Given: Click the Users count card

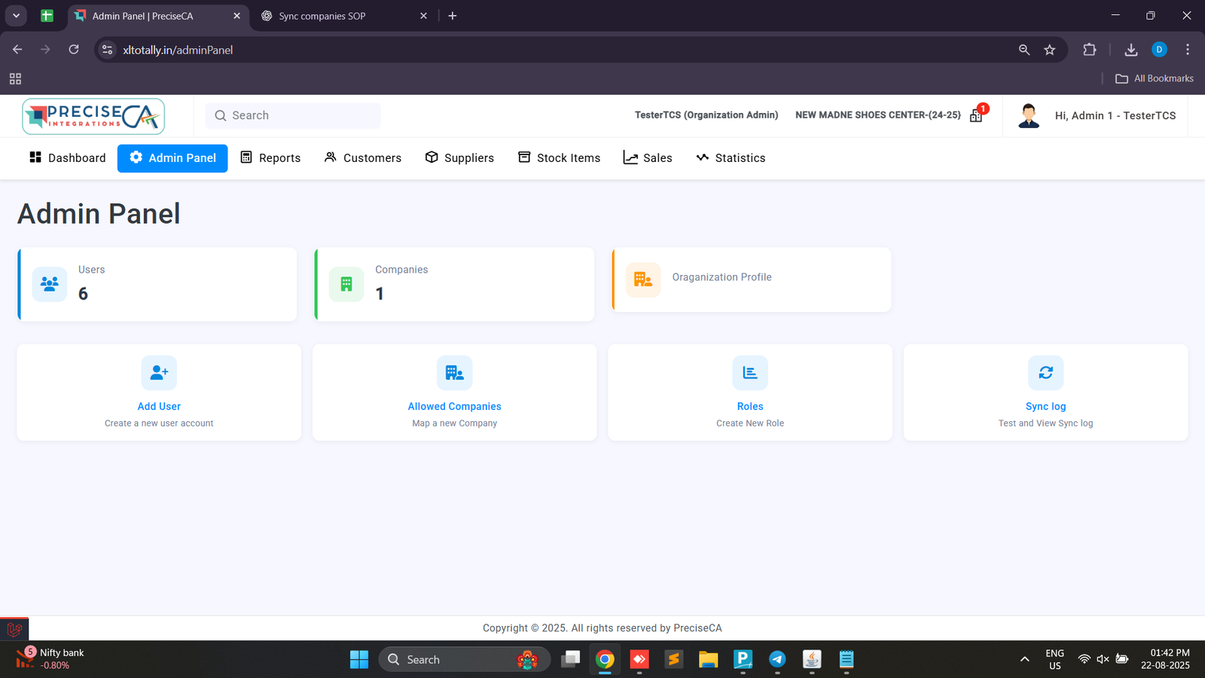Looking at the screenshot, I should (157, 284).
